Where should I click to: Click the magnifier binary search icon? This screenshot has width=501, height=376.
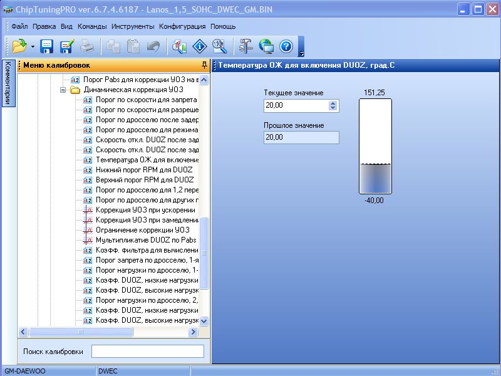220,46
